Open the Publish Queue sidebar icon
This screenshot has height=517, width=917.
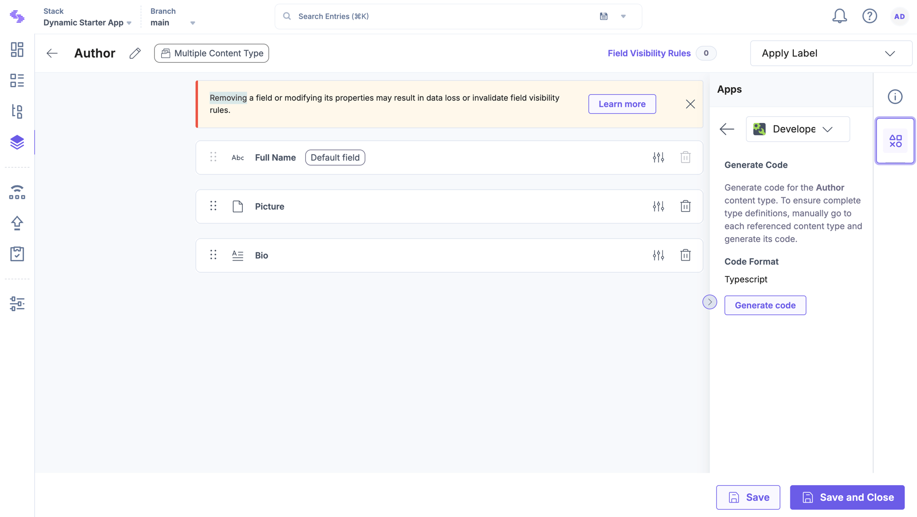17,192
